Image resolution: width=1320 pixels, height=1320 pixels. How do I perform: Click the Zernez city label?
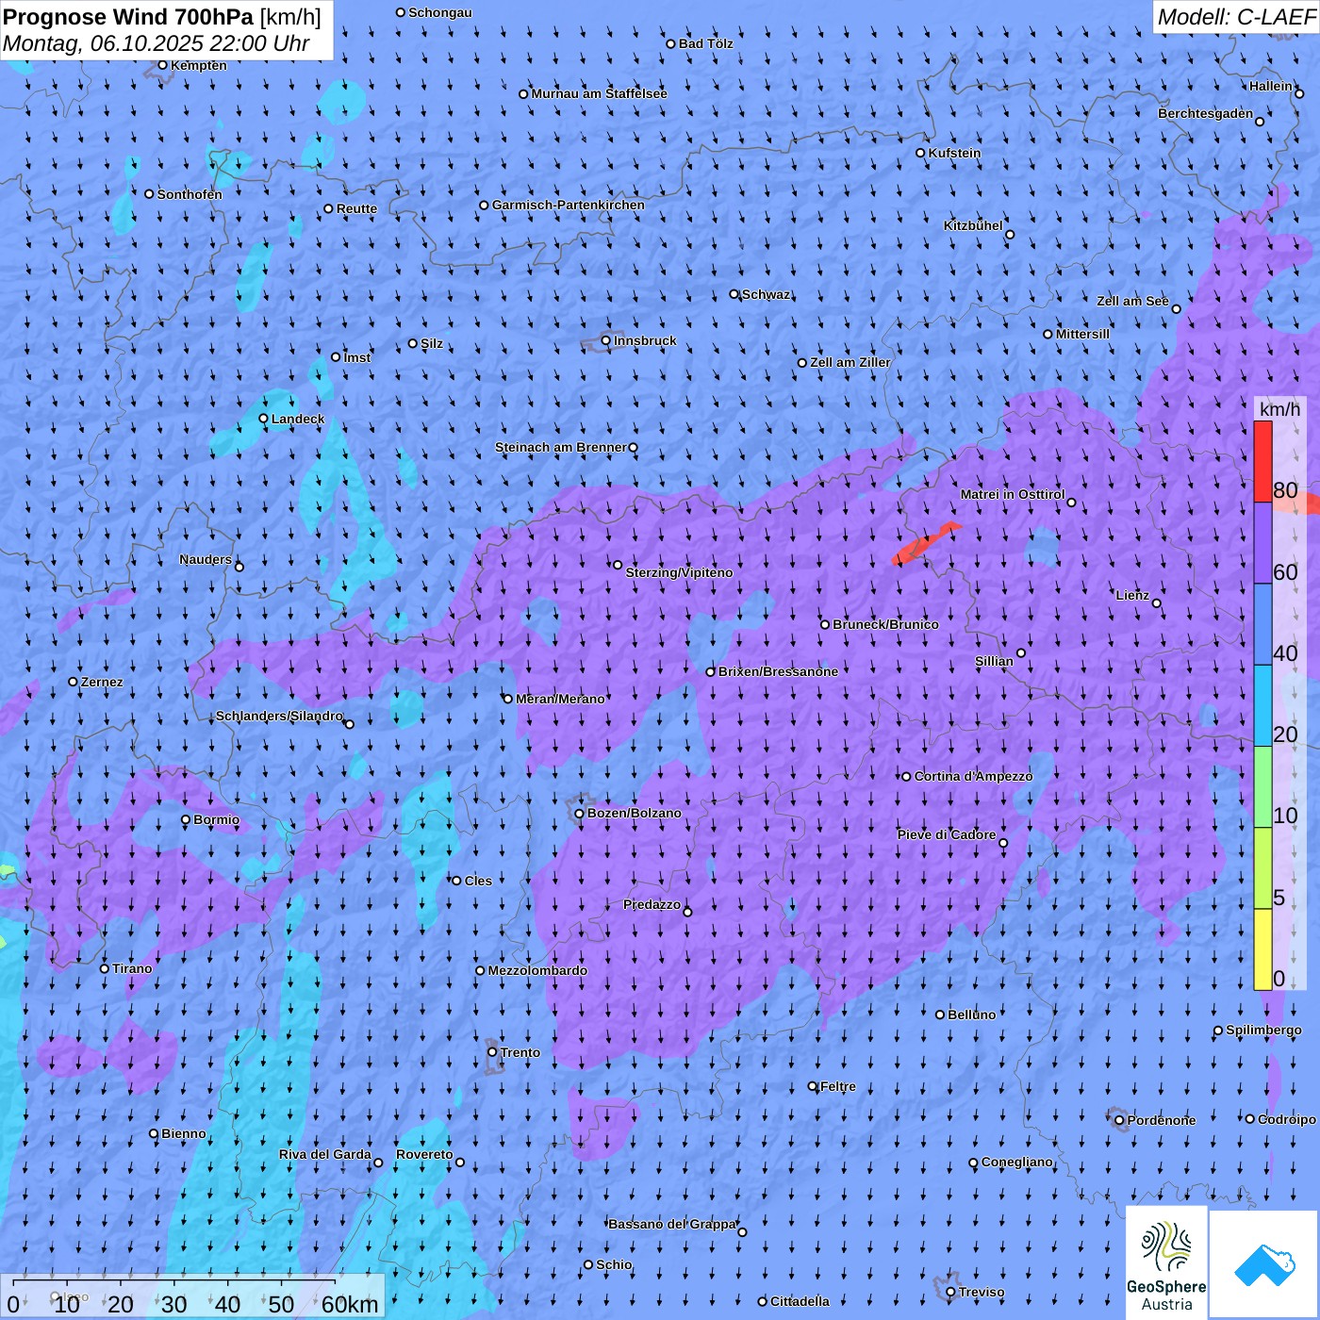(x=102, y=682)
